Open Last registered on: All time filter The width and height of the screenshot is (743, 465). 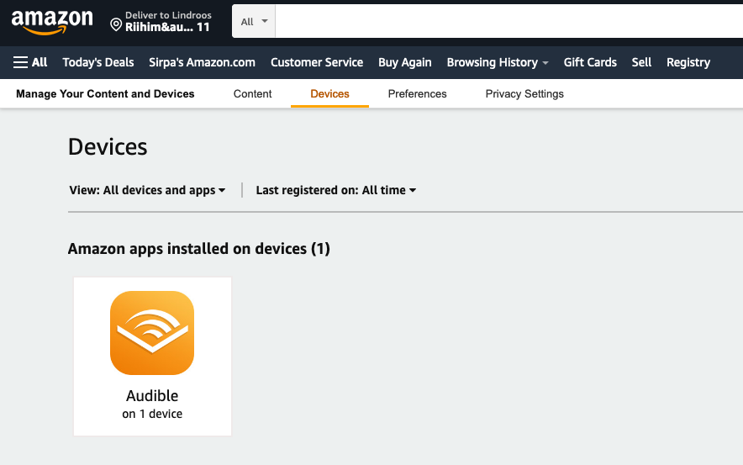tap(336, 190)
